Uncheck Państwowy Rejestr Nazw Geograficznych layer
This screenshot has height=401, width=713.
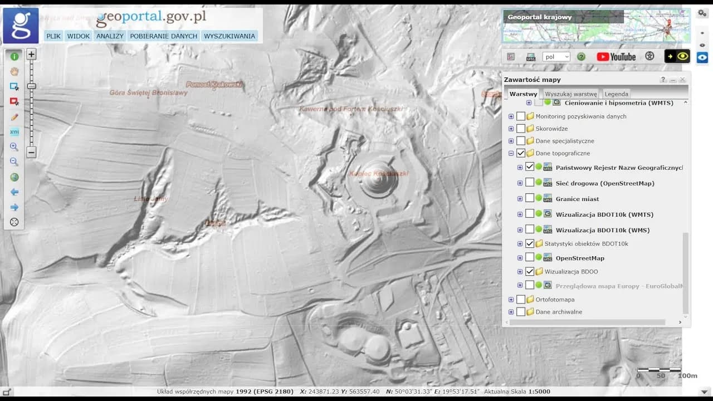(x=530, y=167)
